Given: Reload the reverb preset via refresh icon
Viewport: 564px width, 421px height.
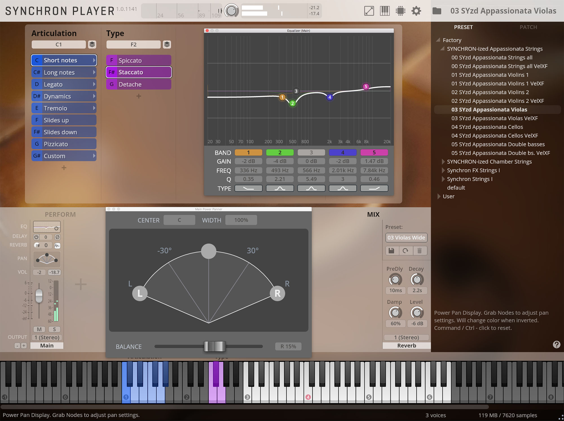Looking at the screenshot, I should click(406, 251).
